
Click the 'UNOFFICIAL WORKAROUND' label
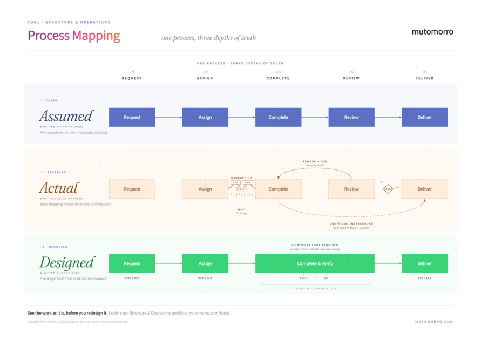click(x=351, y=224)
